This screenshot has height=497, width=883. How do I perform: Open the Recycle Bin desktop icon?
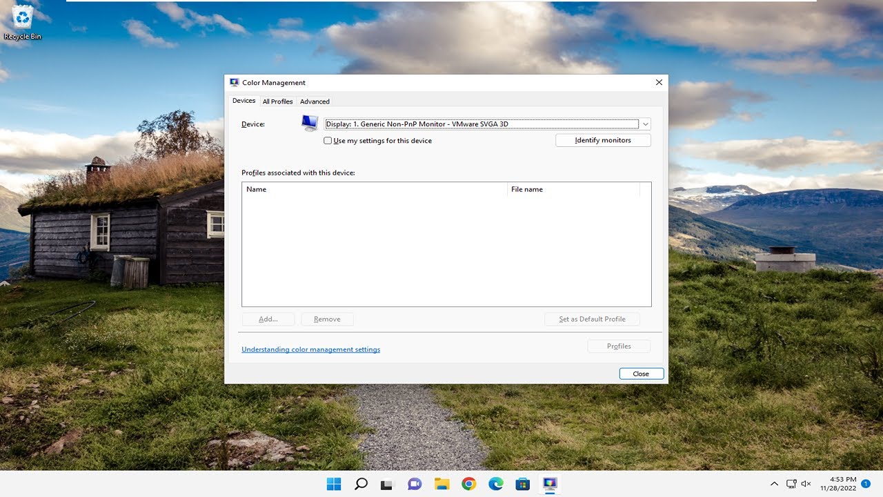click(23, 22)
